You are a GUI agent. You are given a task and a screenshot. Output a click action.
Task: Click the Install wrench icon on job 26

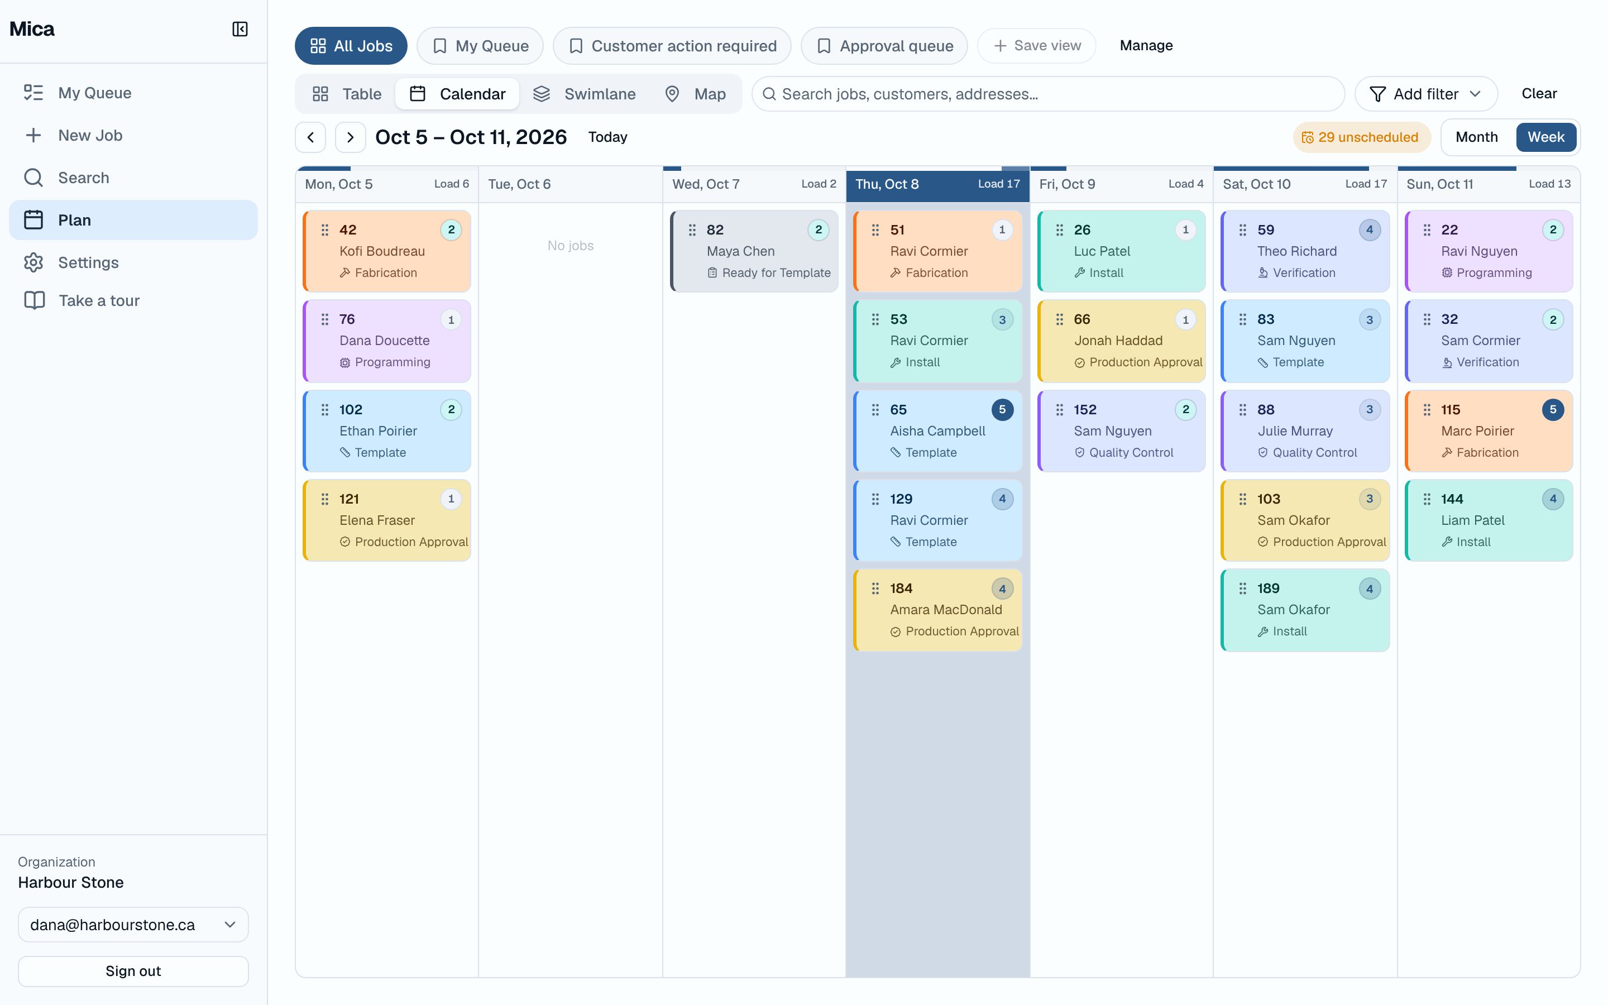pos(1080,272)
